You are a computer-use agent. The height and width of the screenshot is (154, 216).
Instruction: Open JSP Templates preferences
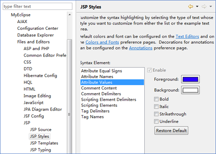coord(44,143)
